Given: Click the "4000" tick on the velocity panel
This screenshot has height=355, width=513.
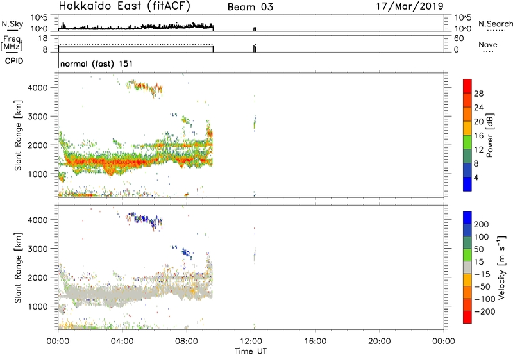Looking at the screenshot, I should pyautogui.click(x=38, y=220).
